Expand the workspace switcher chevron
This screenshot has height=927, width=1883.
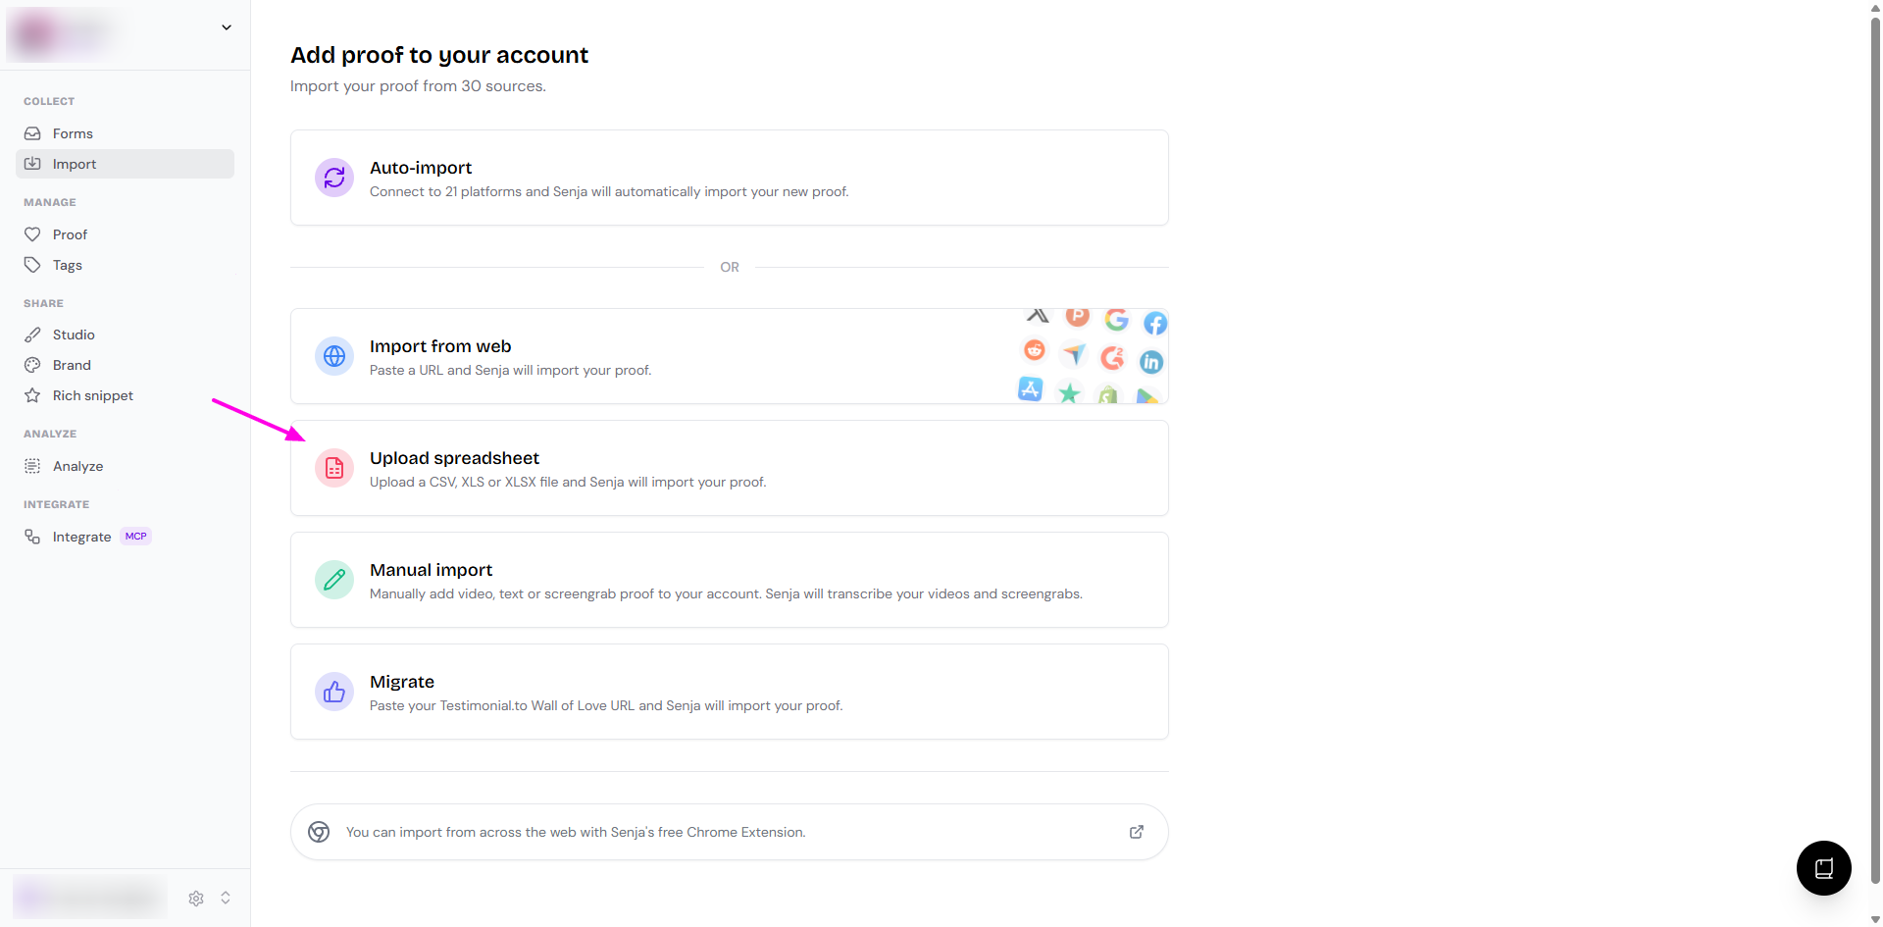click(x=227, y=27)
